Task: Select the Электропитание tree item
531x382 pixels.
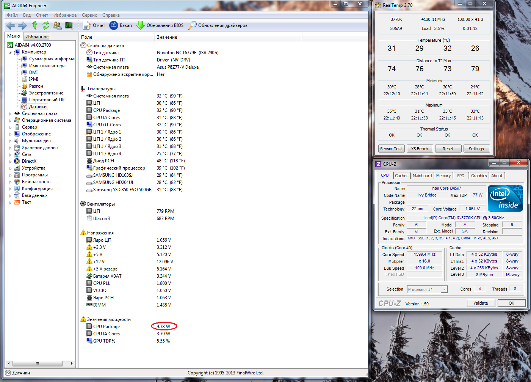Action: pos(42,93)
